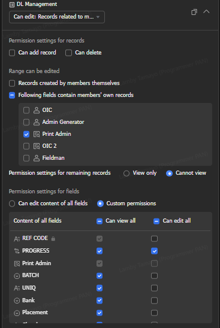220x328 pixels.
Task: Check the Fieldman field checkbox
Action: pos(26,158)
